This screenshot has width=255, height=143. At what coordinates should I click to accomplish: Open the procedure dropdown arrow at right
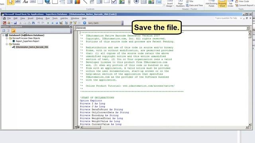coord(248,28)
